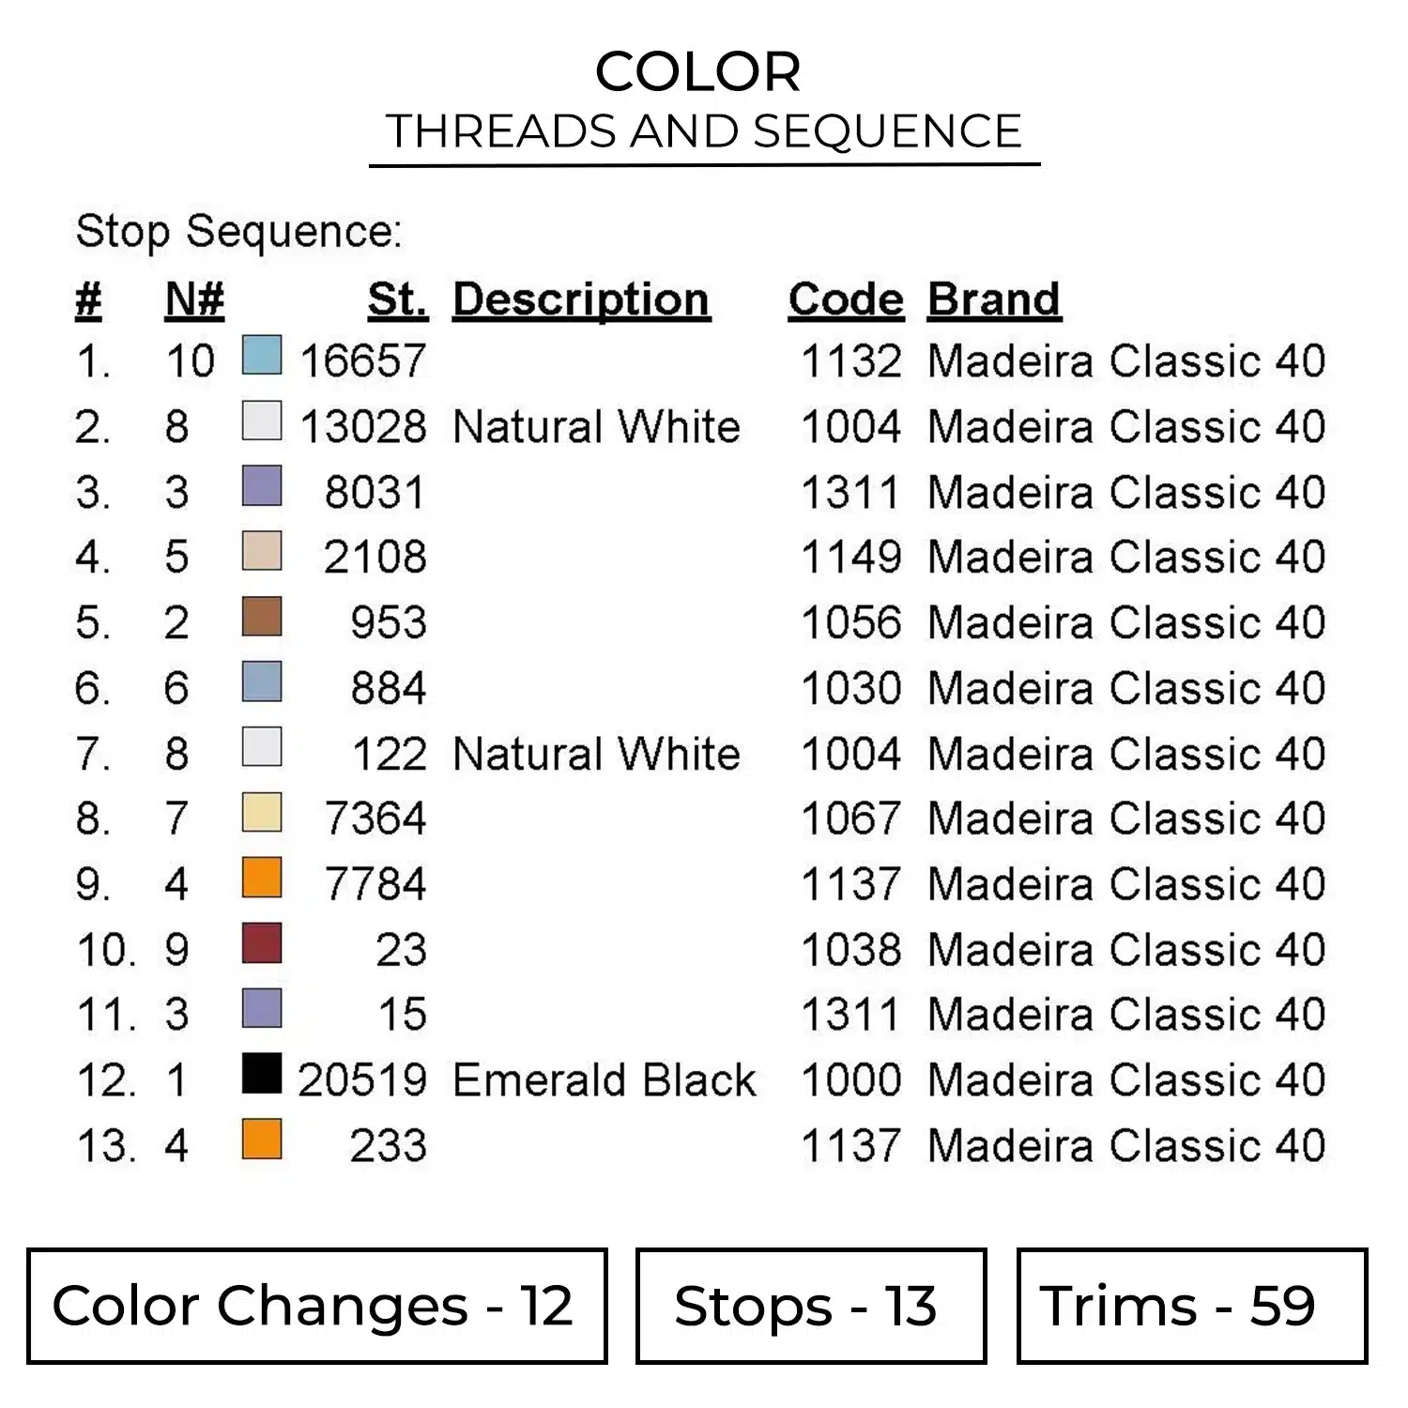1408x1408 pixels.
Task: Select the brown swatch in row 5
Action: (x=262, y=617)
